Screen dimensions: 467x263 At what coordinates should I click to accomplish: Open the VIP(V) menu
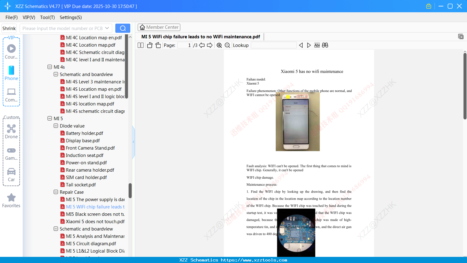29,17
